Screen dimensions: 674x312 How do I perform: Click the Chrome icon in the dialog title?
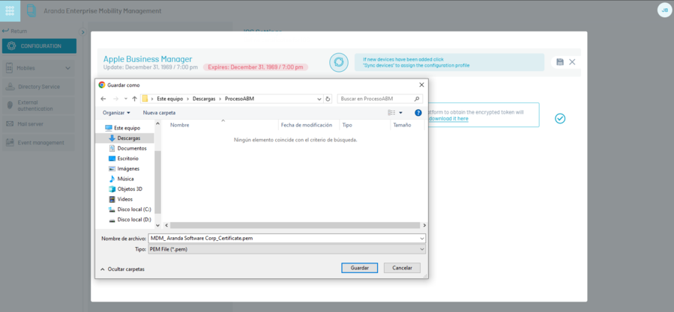tap(102, 85)
